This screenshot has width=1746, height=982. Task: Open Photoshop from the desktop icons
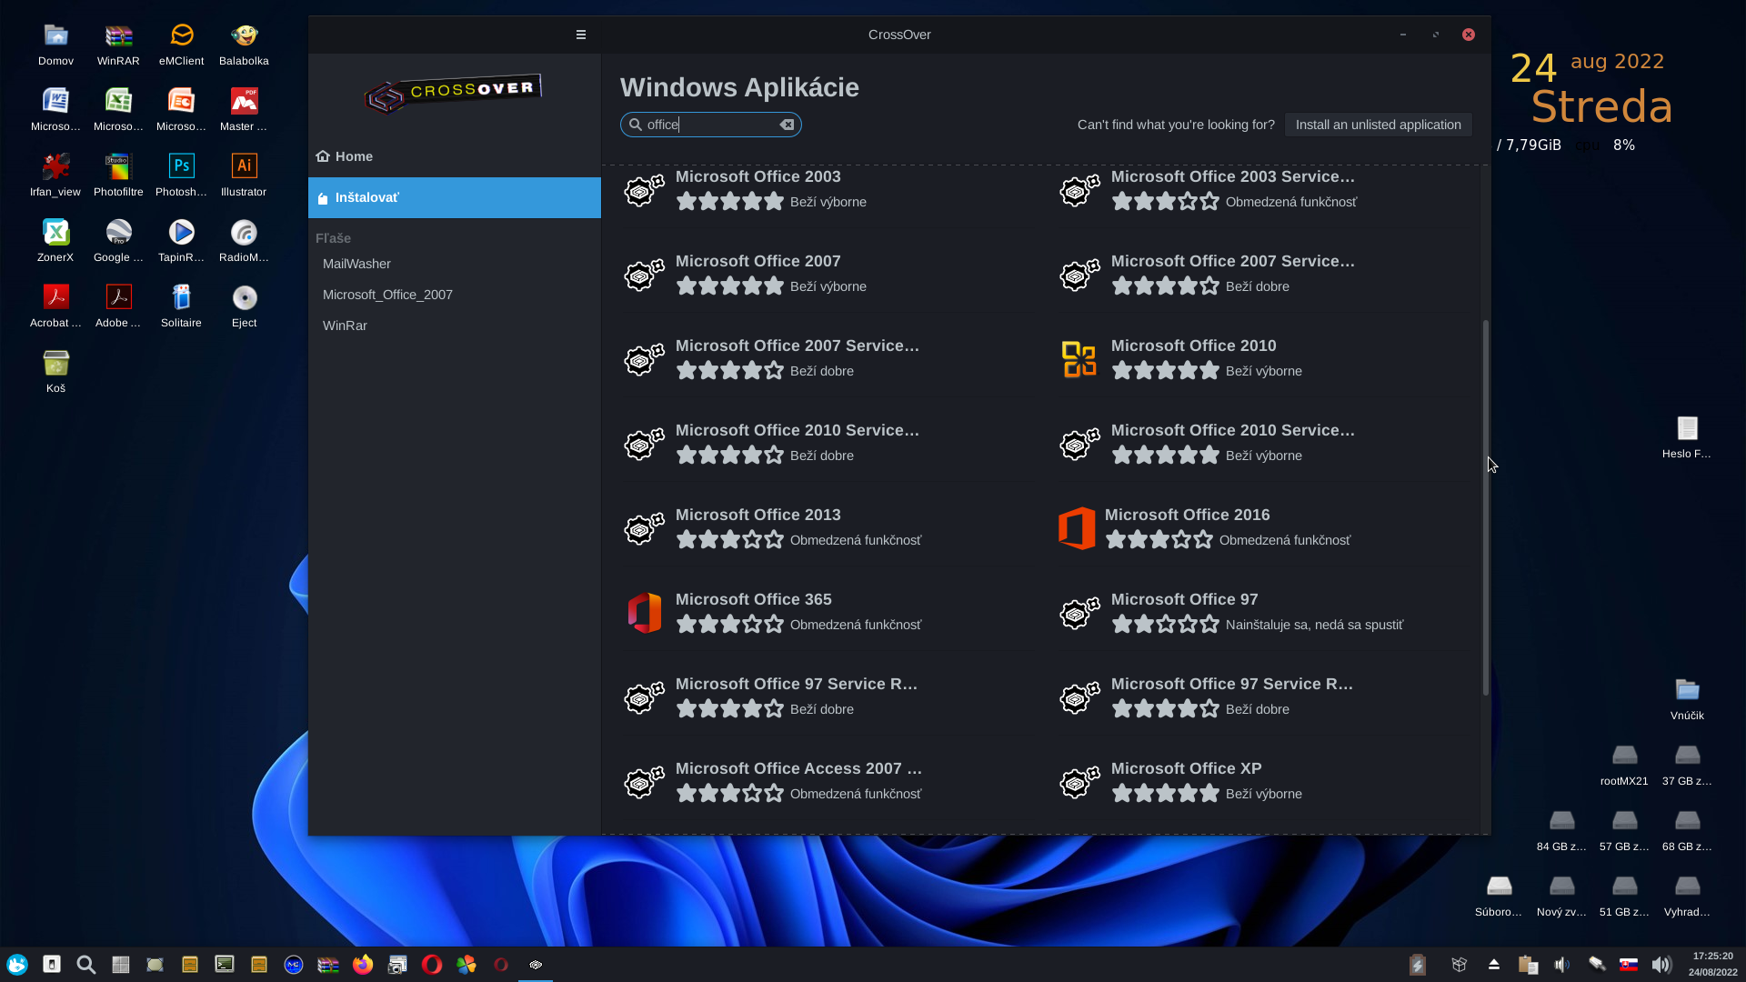(x=181, y=166)
